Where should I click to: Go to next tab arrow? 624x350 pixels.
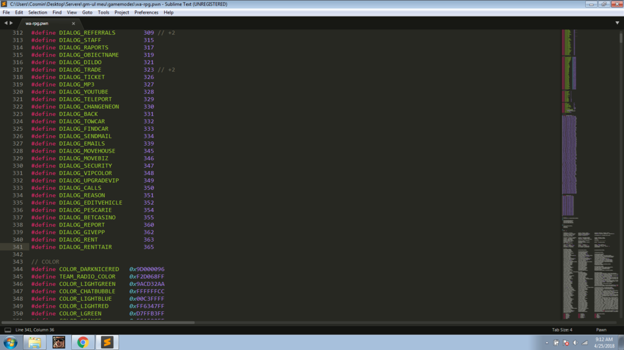11,23
